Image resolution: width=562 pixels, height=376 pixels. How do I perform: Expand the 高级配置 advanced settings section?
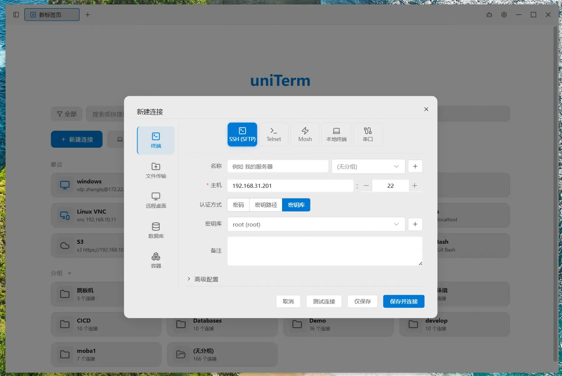tap(203, 279)
